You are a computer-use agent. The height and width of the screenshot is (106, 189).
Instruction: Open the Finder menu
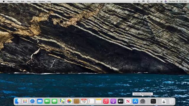pyautogui.click(x=10, y=1)
